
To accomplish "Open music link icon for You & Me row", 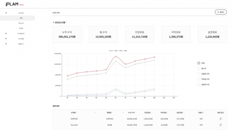I will tap(220, 125).
